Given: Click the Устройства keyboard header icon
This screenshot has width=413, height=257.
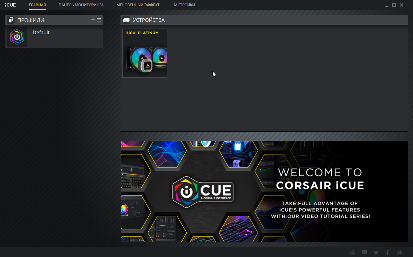Looking at the screenshot, I should pos(126,20).
